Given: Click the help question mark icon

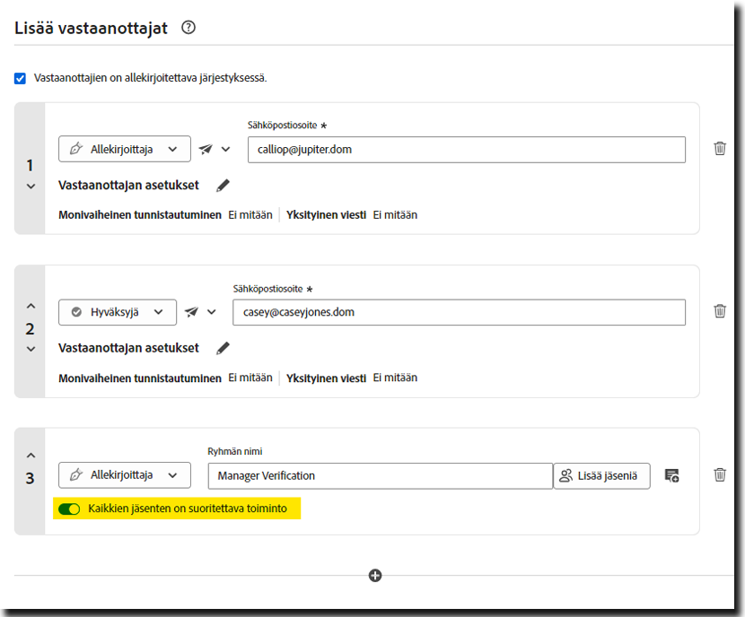Looking at the screenshot, I should point(188,28).
